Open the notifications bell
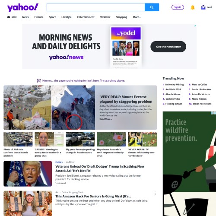 click(193, 7)
